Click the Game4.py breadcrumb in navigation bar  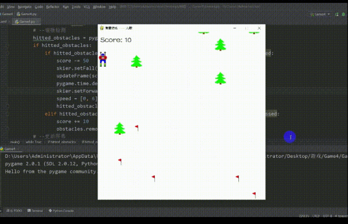click(27, 14)
